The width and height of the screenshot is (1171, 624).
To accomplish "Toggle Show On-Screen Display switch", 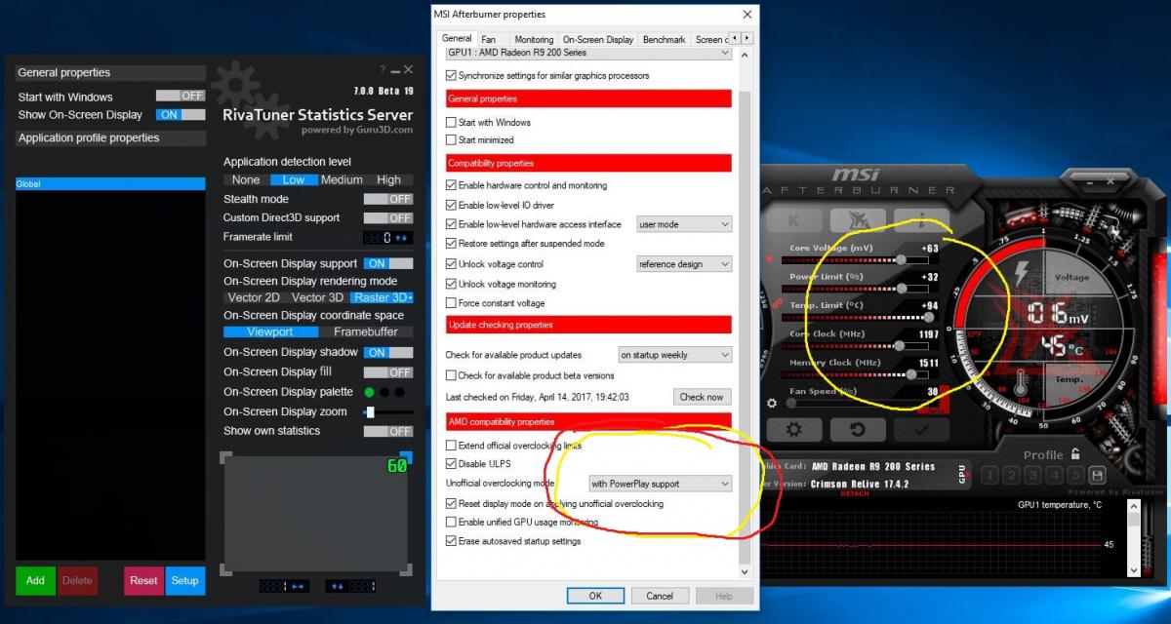I will coord(181,114).
